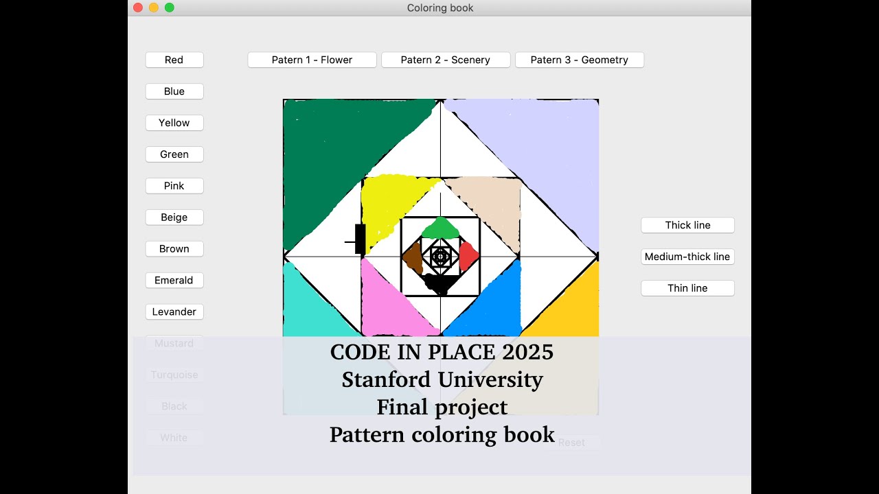879x494 pixels.
Task: Load Patern 2 - Scenery
Action: click(446, 60)
